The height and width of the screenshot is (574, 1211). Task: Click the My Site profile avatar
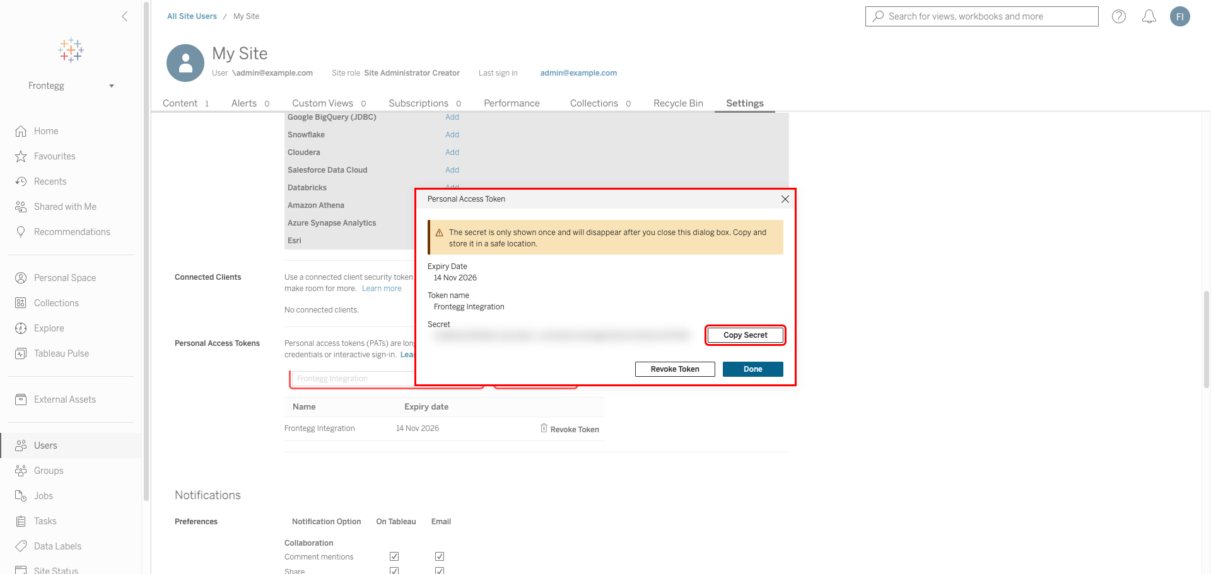[185, 63]
